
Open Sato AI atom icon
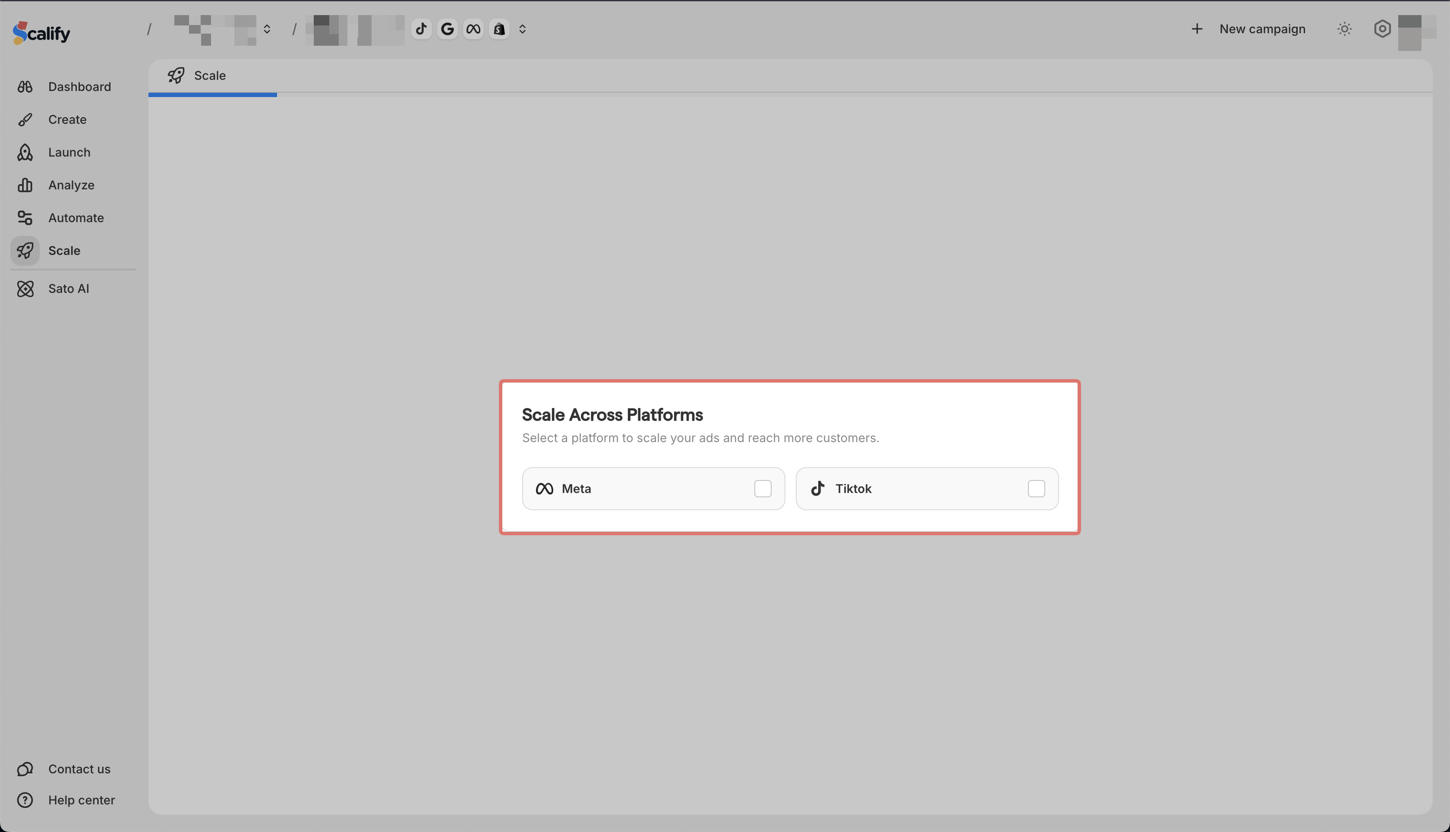pyautogui.click(x=25, y=289)
